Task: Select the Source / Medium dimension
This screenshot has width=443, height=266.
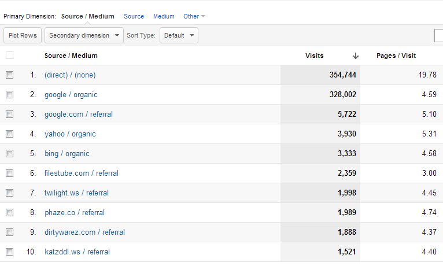Action: [x=88, y=16]
